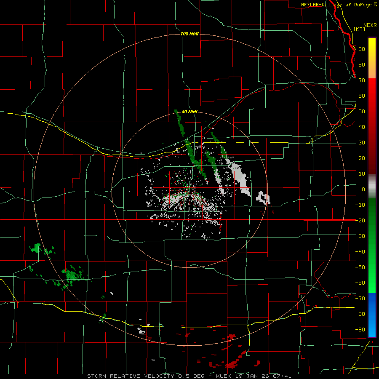Viewport: 379px width, 379px height.
Task: Click the NEXR label above the color scale
Action: pos(370,25)
